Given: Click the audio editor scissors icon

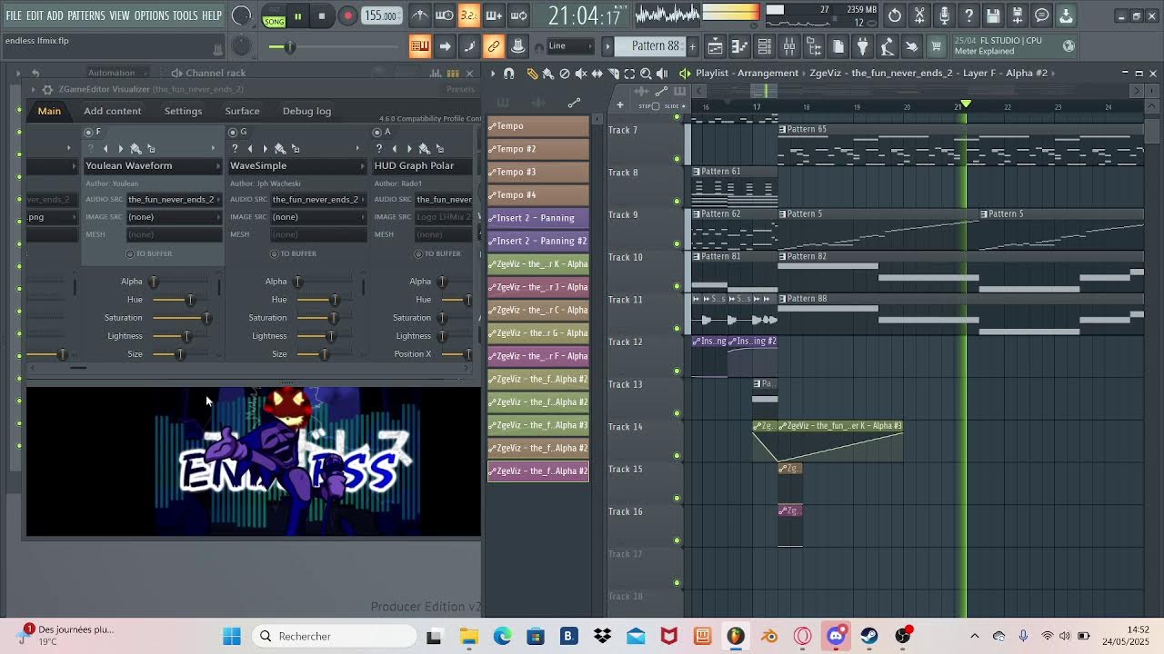Looking at the screenshot, I should (x=919, y=15).
